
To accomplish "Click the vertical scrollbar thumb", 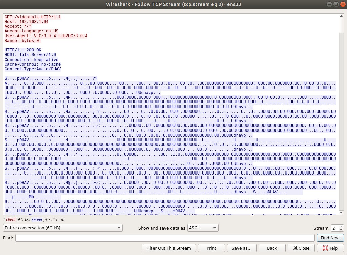I will (x=341, y=26).
